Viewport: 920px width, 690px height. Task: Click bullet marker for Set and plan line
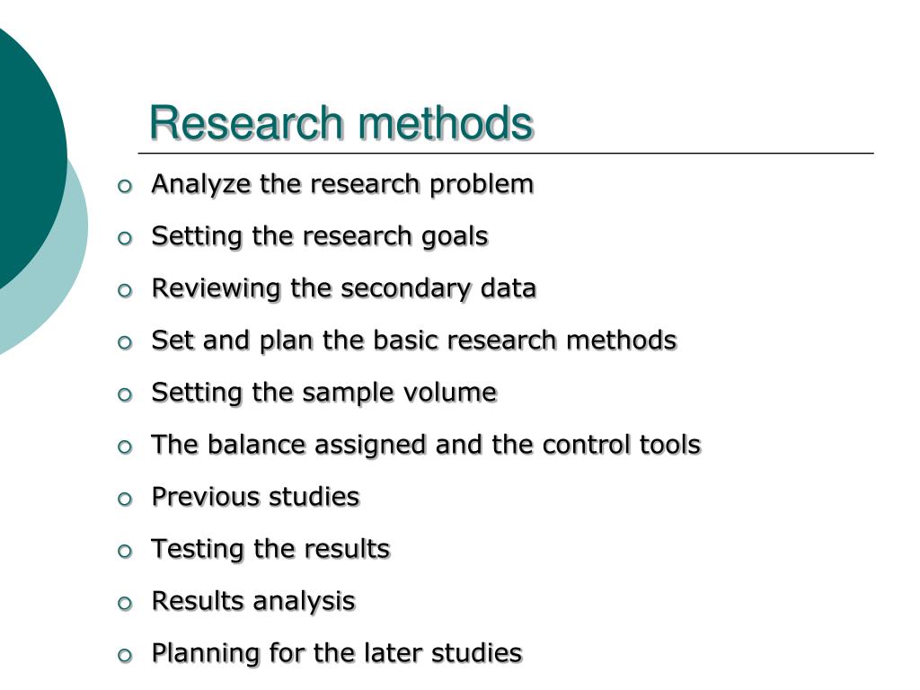tap(125, 343)
